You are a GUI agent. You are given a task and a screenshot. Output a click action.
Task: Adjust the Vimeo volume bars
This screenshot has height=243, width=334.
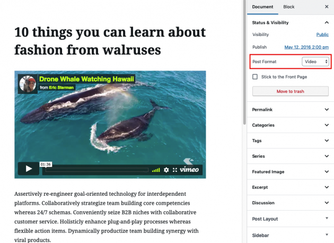click(x=156, y=170)
